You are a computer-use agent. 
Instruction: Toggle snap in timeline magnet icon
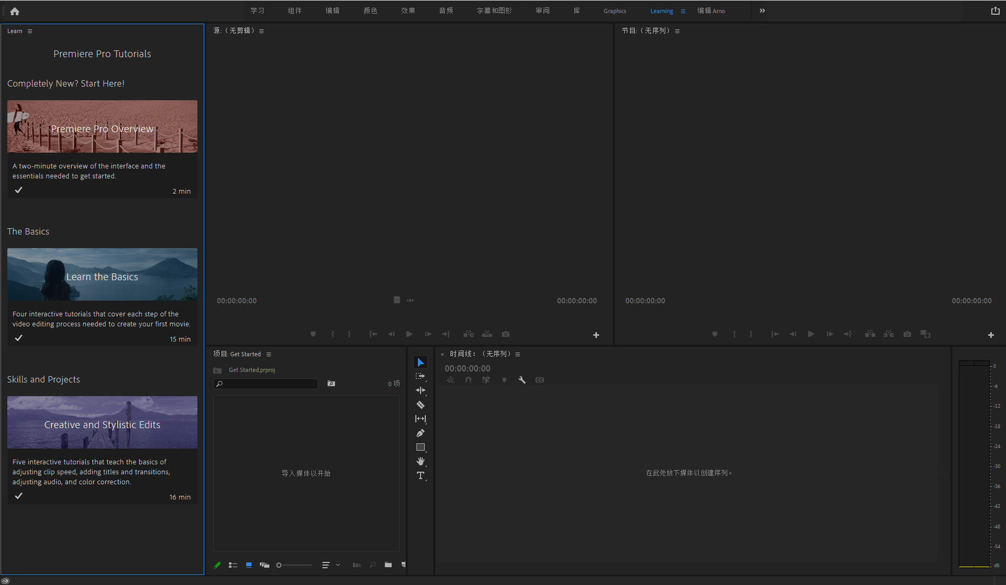[x=468, y=380]
